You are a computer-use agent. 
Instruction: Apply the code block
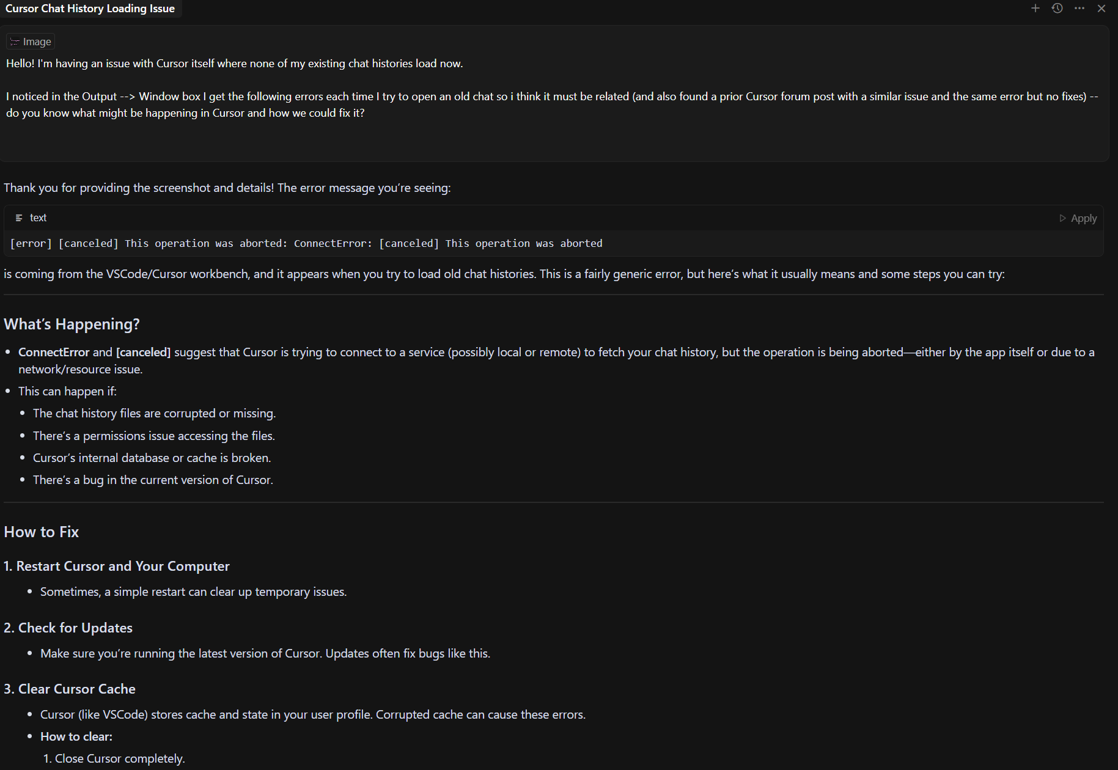[x=1078, y=218]
